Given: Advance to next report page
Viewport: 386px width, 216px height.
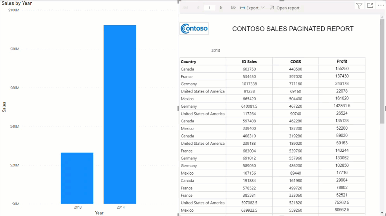Looking at the screenshot, I should coord(221,8).
